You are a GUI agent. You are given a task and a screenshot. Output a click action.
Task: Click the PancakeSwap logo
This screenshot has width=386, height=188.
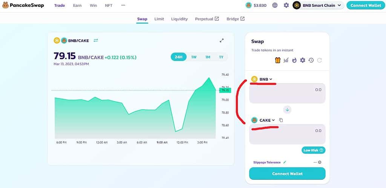[x=23, y=5]
